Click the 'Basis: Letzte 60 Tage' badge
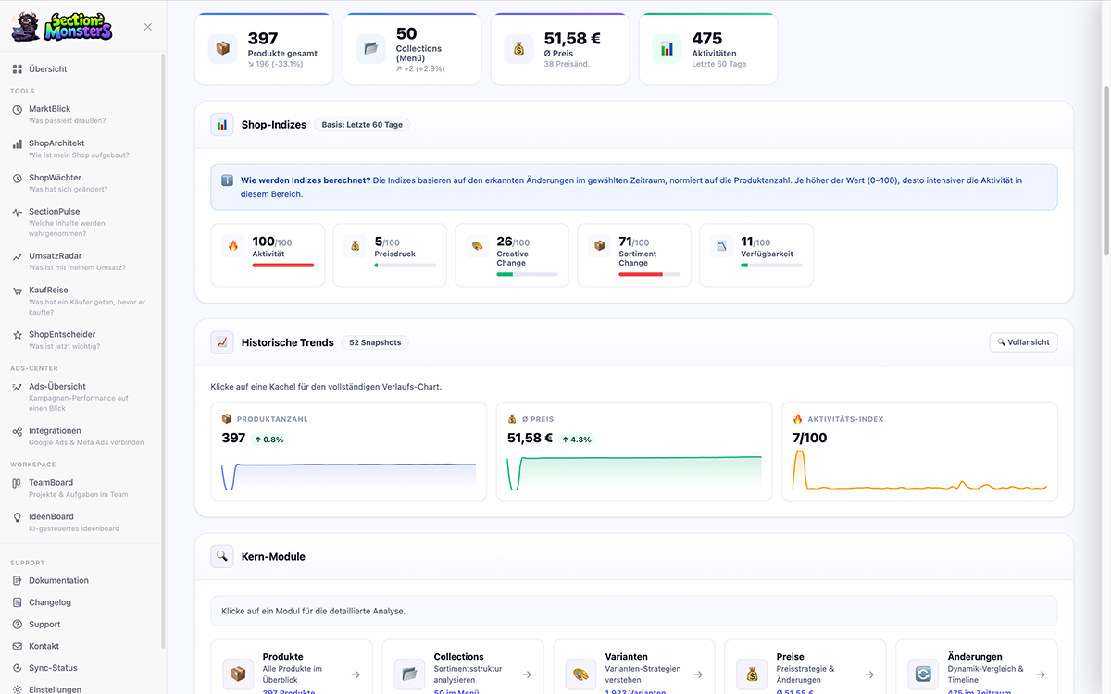1111x694 pixels. [x=362, y=125]
